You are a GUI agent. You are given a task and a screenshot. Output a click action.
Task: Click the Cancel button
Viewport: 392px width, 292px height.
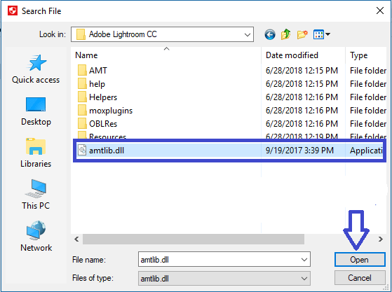[360, 278]
